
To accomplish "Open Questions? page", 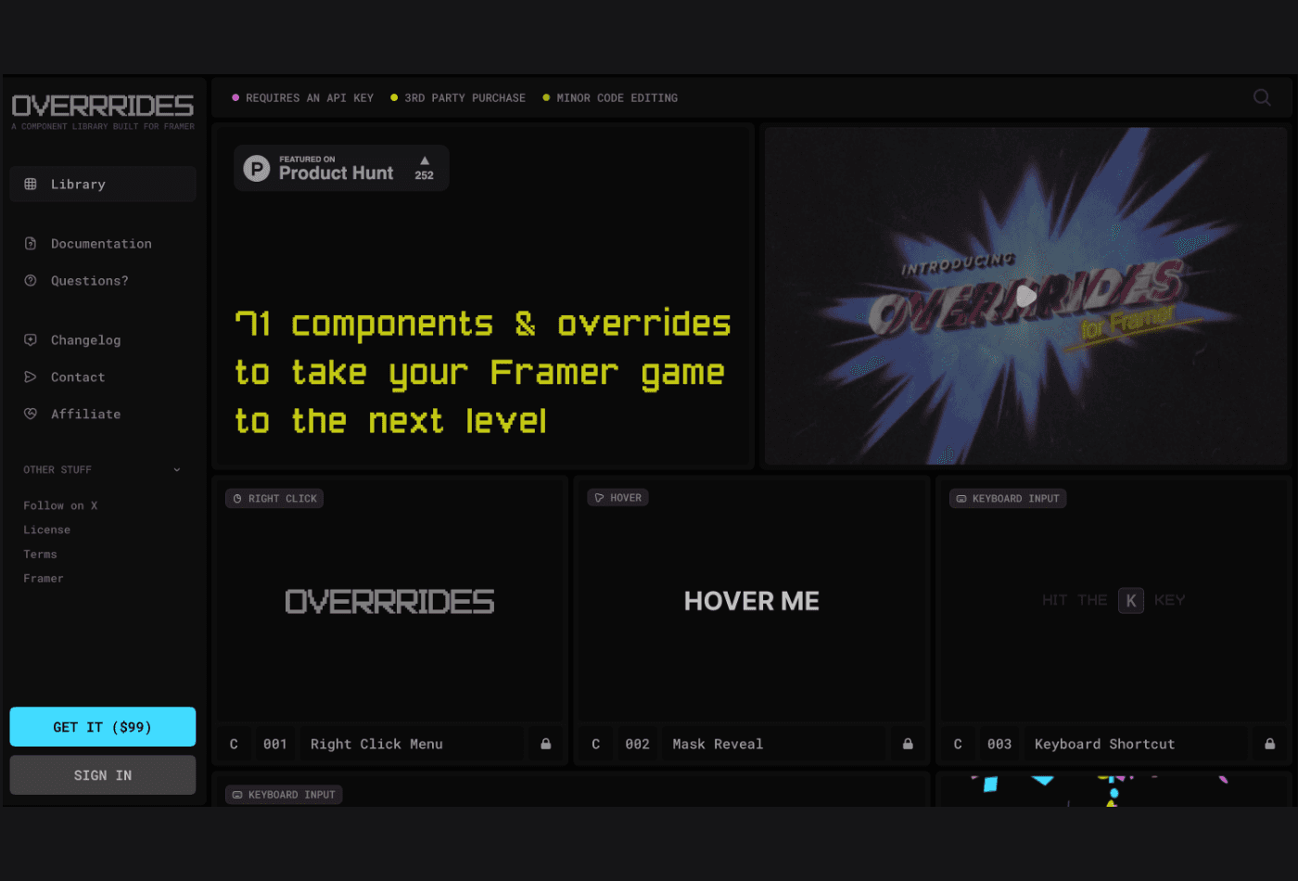I will (90, 281).
